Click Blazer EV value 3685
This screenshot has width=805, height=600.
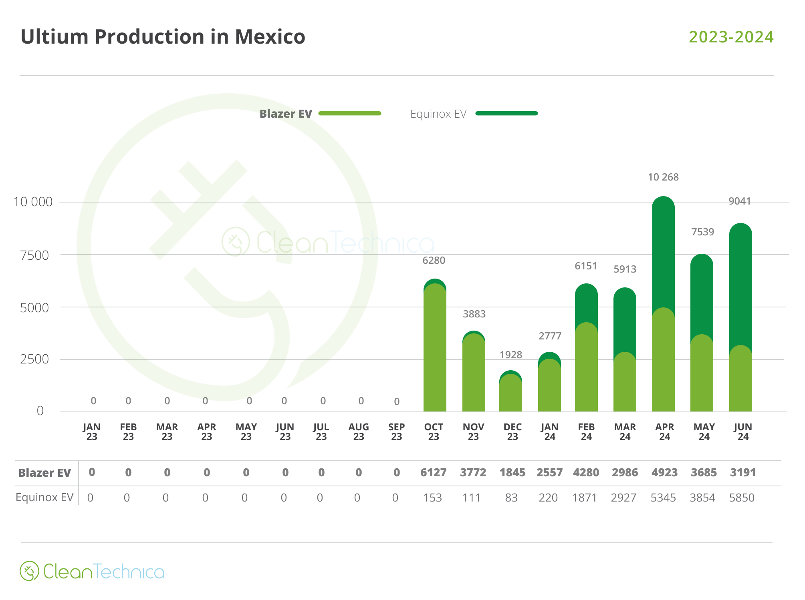click(704, 473)
